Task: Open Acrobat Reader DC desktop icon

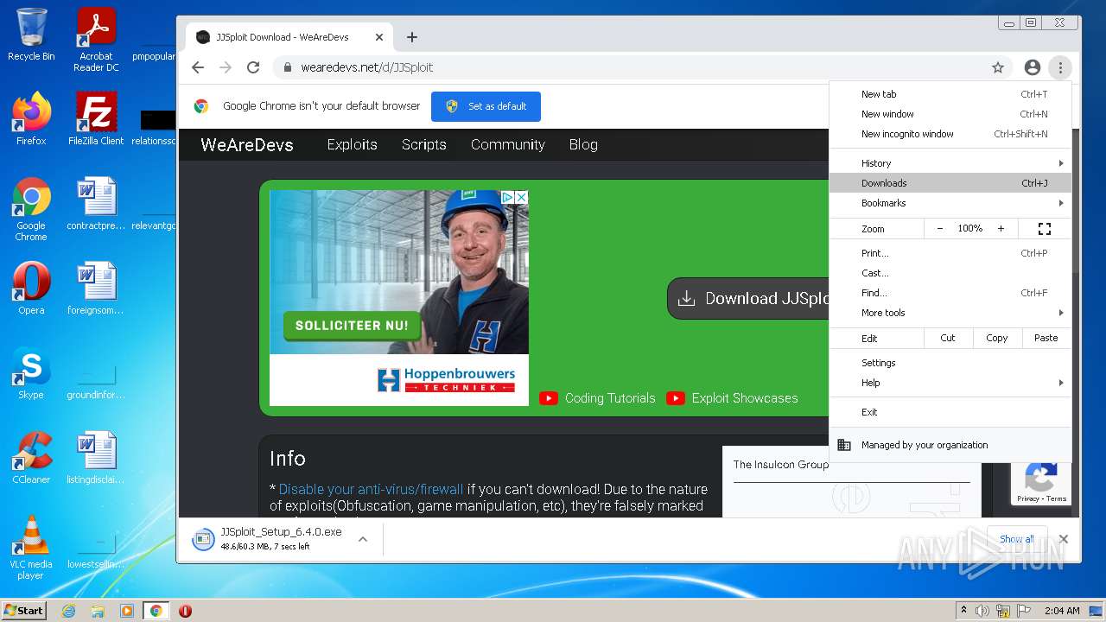Action: (96, 40)
